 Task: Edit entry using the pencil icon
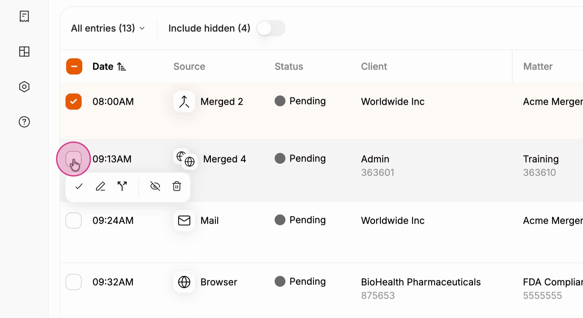[101, 186]
